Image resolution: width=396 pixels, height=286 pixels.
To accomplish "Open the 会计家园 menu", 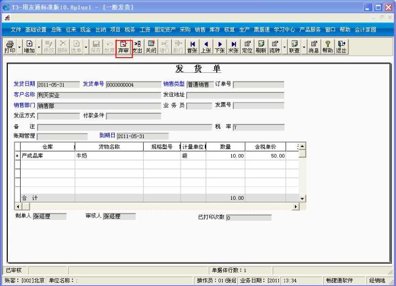I will [365, 30].
